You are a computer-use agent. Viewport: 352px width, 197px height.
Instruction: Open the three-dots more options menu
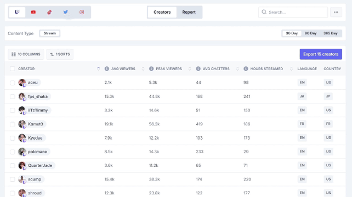336,12
